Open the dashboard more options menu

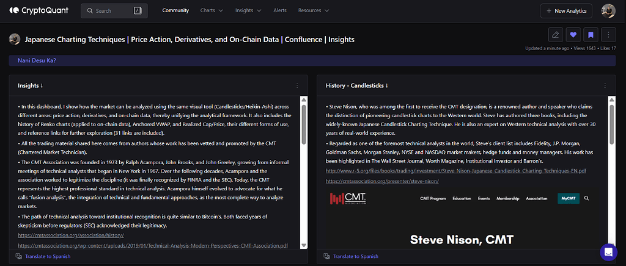608,35
